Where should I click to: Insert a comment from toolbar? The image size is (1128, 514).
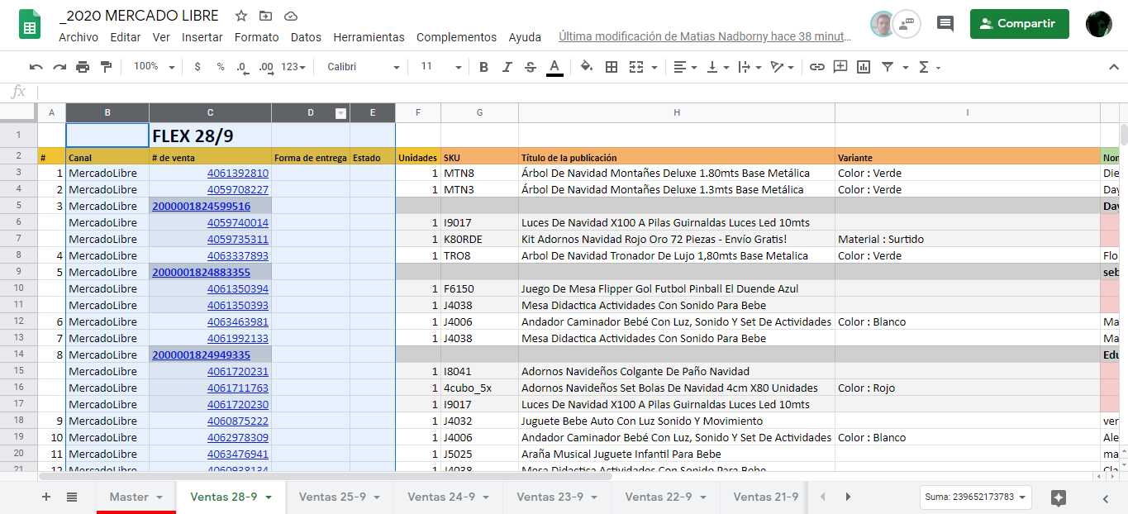coord(840,67)
